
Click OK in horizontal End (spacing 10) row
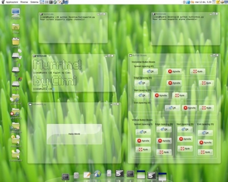pyautogui.click(x=172, y=108)
